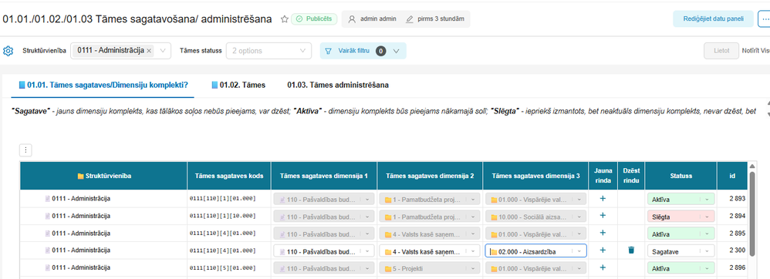Open the dashboard more actions ellipsis button
The width and height of the screenshot is (770, 279).
click(764, 19)
